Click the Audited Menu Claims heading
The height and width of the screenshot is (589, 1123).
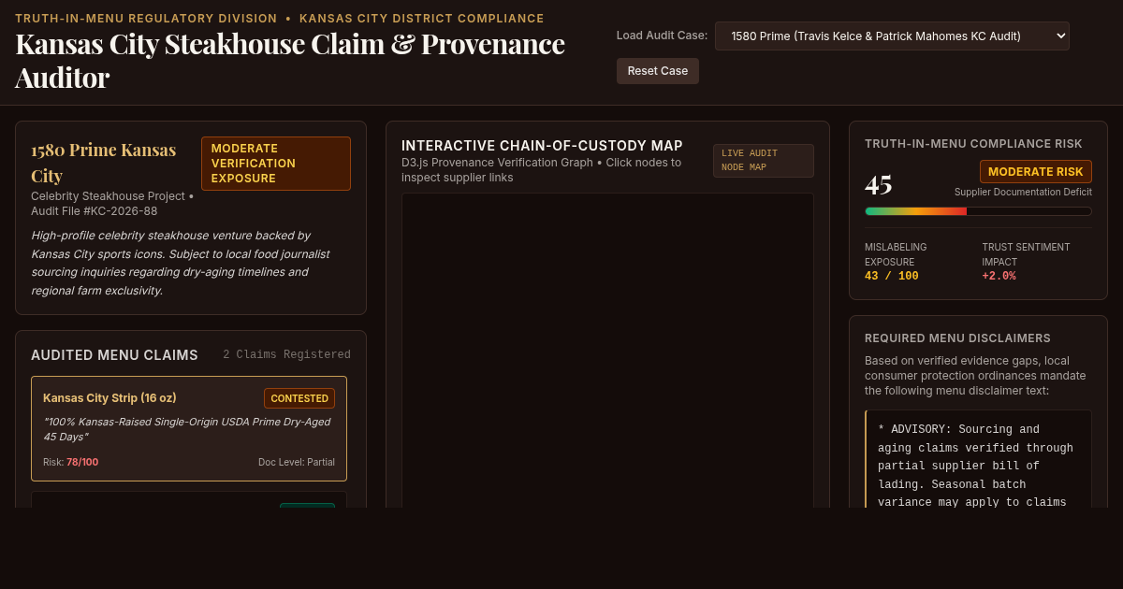click(114, 355)
